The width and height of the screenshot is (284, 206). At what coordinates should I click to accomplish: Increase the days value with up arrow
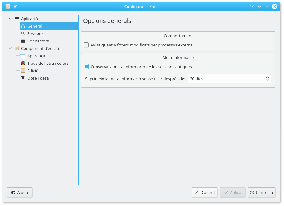[x=268, y=77]
